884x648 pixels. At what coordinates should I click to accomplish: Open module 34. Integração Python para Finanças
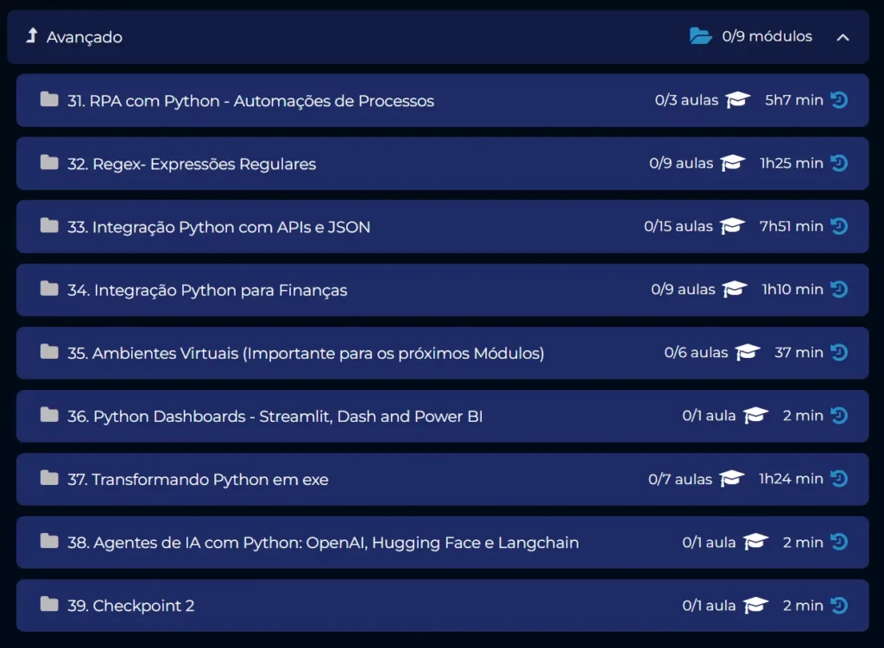tap(442, 290)
